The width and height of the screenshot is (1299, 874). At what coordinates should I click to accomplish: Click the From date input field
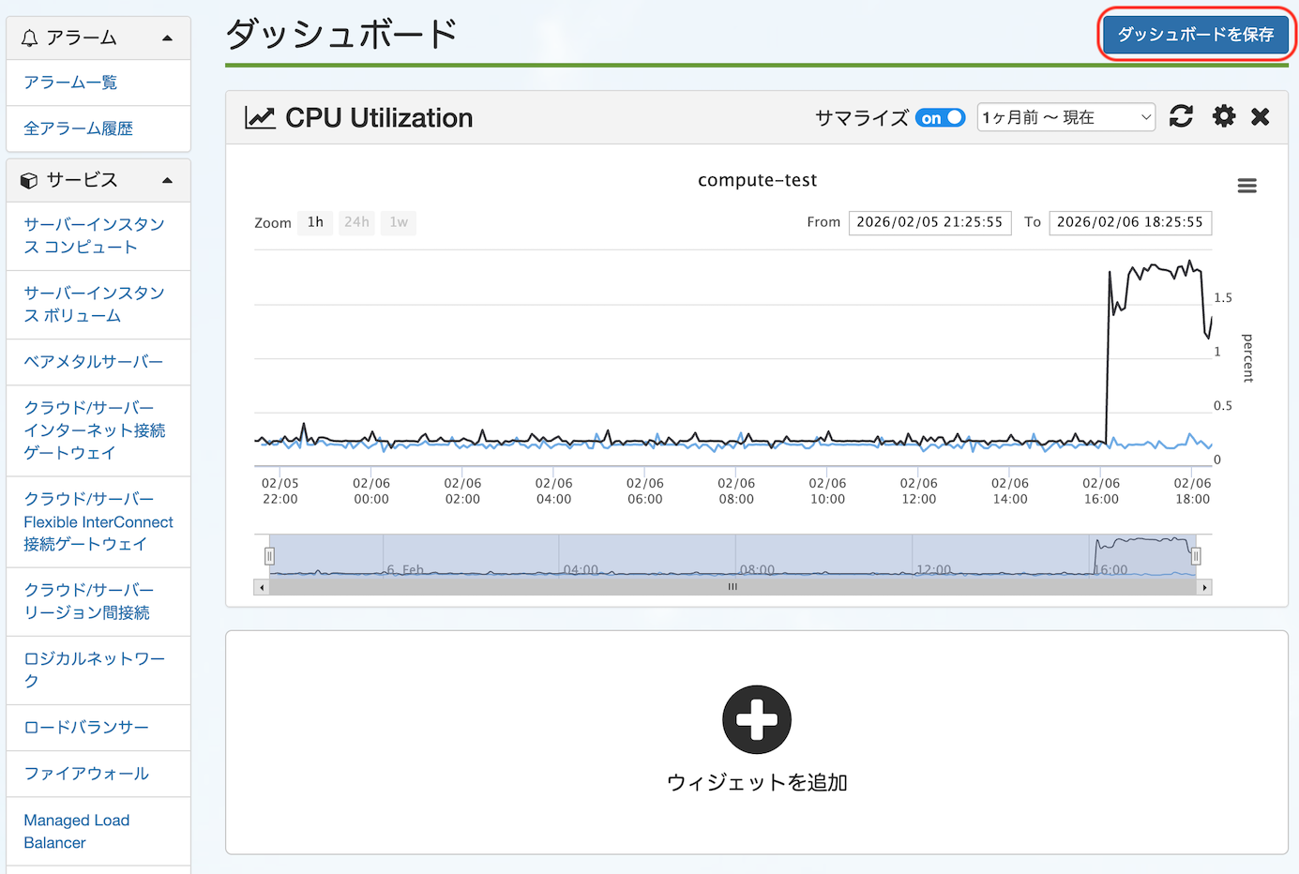coord(929,222)
